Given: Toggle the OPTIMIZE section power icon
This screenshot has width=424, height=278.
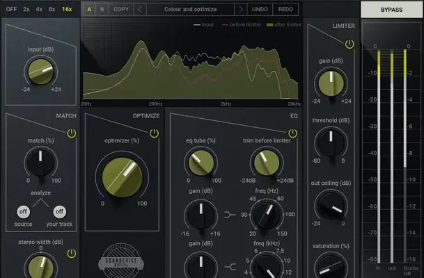Looking at the screenshot, I should [x=153, y=133].
